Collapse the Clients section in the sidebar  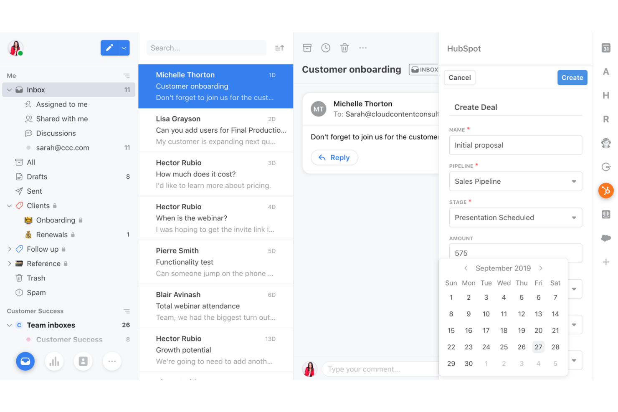click(9, 205)
